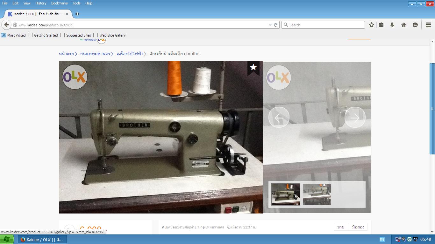The width and height of the screenshot is (435, 244).
Task: Open Getting Started bookmark
Action: click(x=43, y=35)
